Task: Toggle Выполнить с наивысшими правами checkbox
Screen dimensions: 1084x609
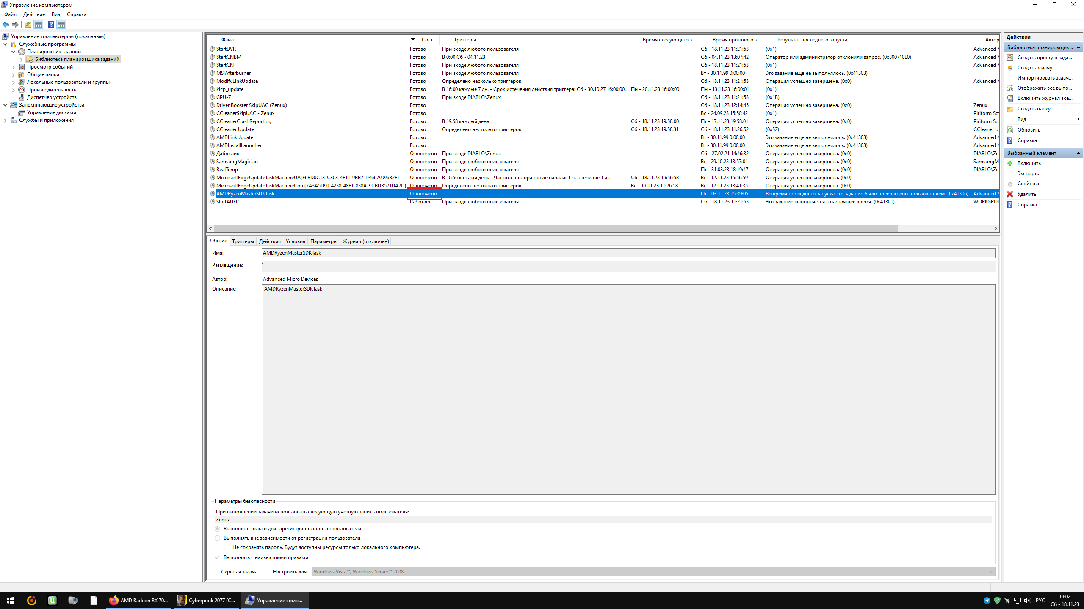Action: tap(218, 557)
